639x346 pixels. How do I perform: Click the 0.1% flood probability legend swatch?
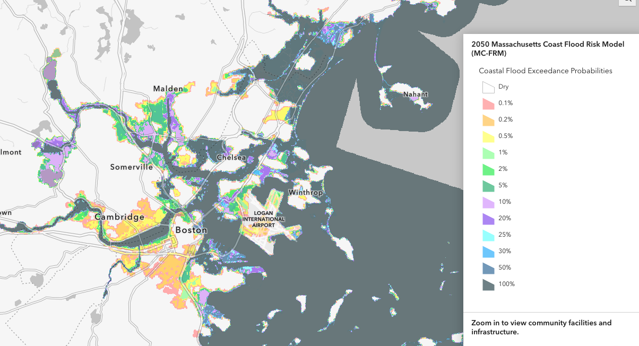pos(487,103)
